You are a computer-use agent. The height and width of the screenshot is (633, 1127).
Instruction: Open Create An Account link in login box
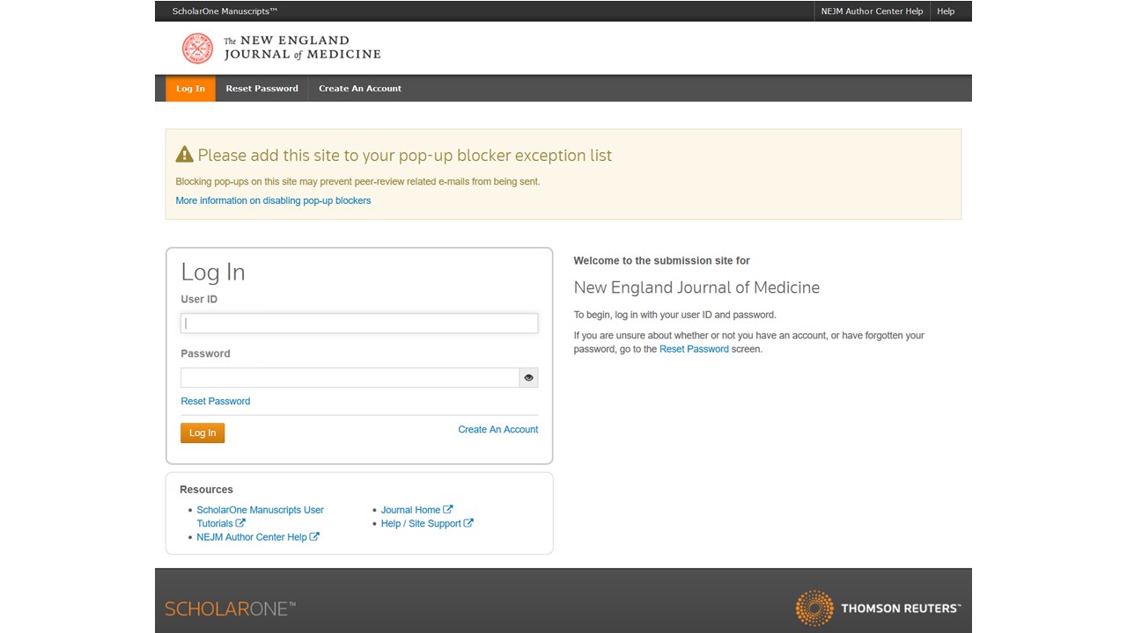497,429
